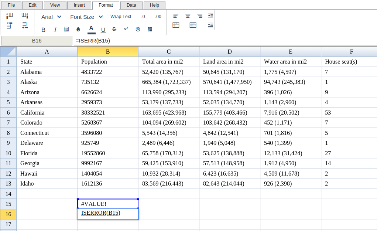Align cell text to the left

pos(176,16)
